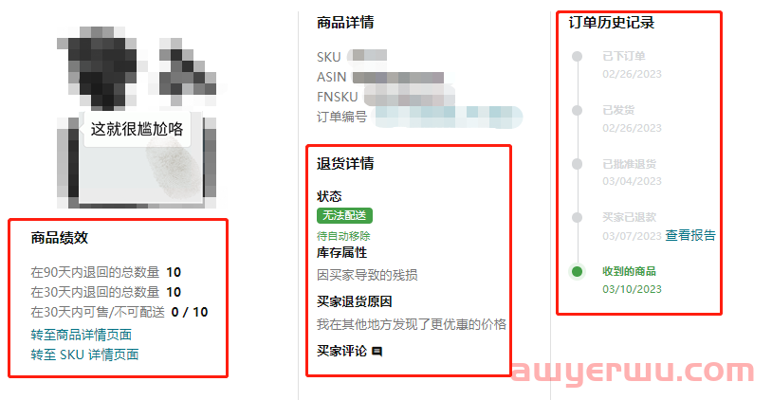Image resolution: width=772 pixels, height=400 pixels.
Task: Click the green 无法配送 status badge
Action: click(x=344, y=215)
